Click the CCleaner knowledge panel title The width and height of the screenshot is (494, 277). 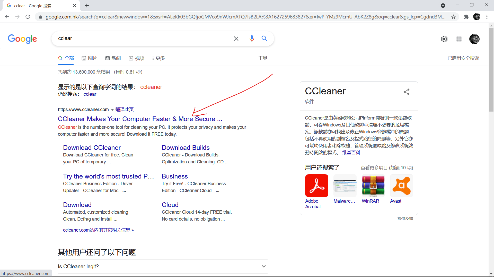pos(325,91)
